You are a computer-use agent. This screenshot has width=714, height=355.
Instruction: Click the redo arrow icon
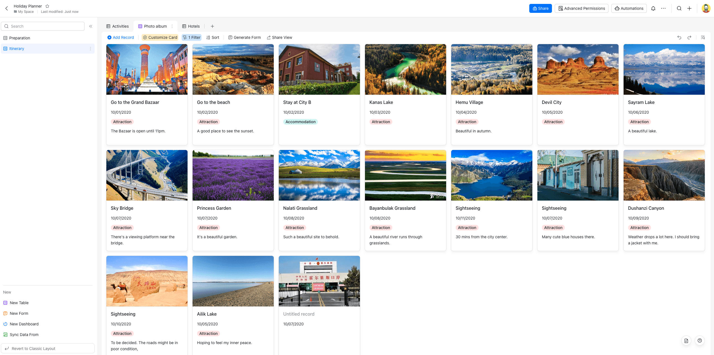click(x=689, y=37)
